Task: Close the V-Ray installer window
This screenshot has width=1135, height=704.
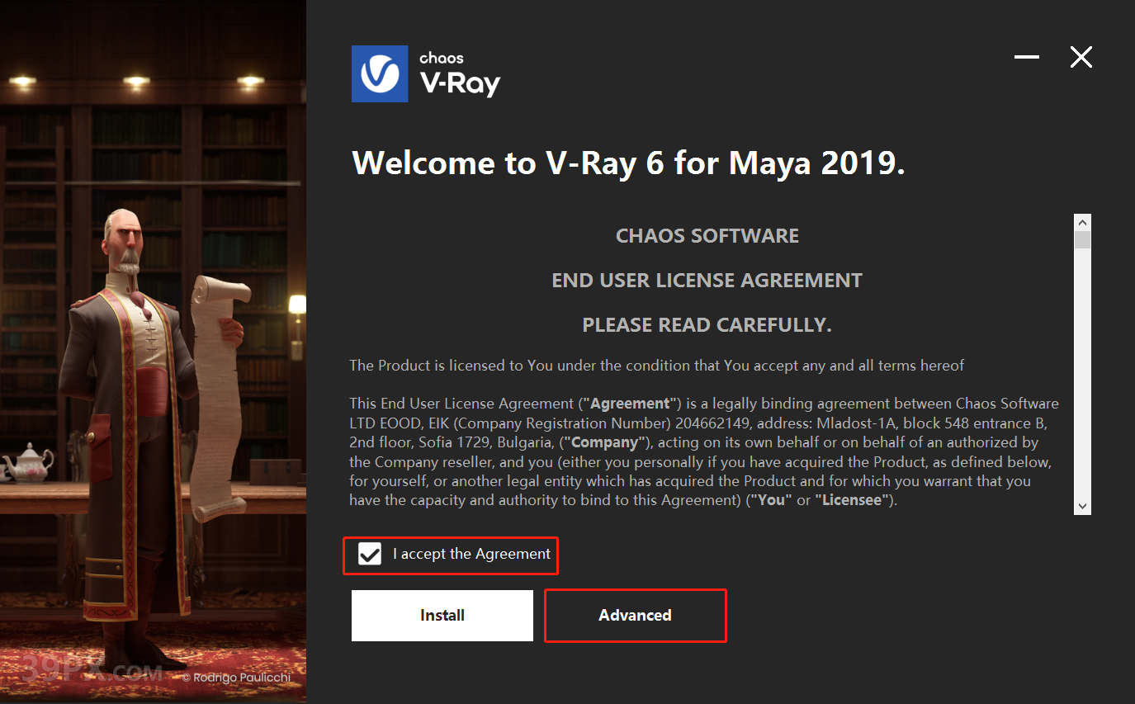Action: click(x=1081, y=57)
